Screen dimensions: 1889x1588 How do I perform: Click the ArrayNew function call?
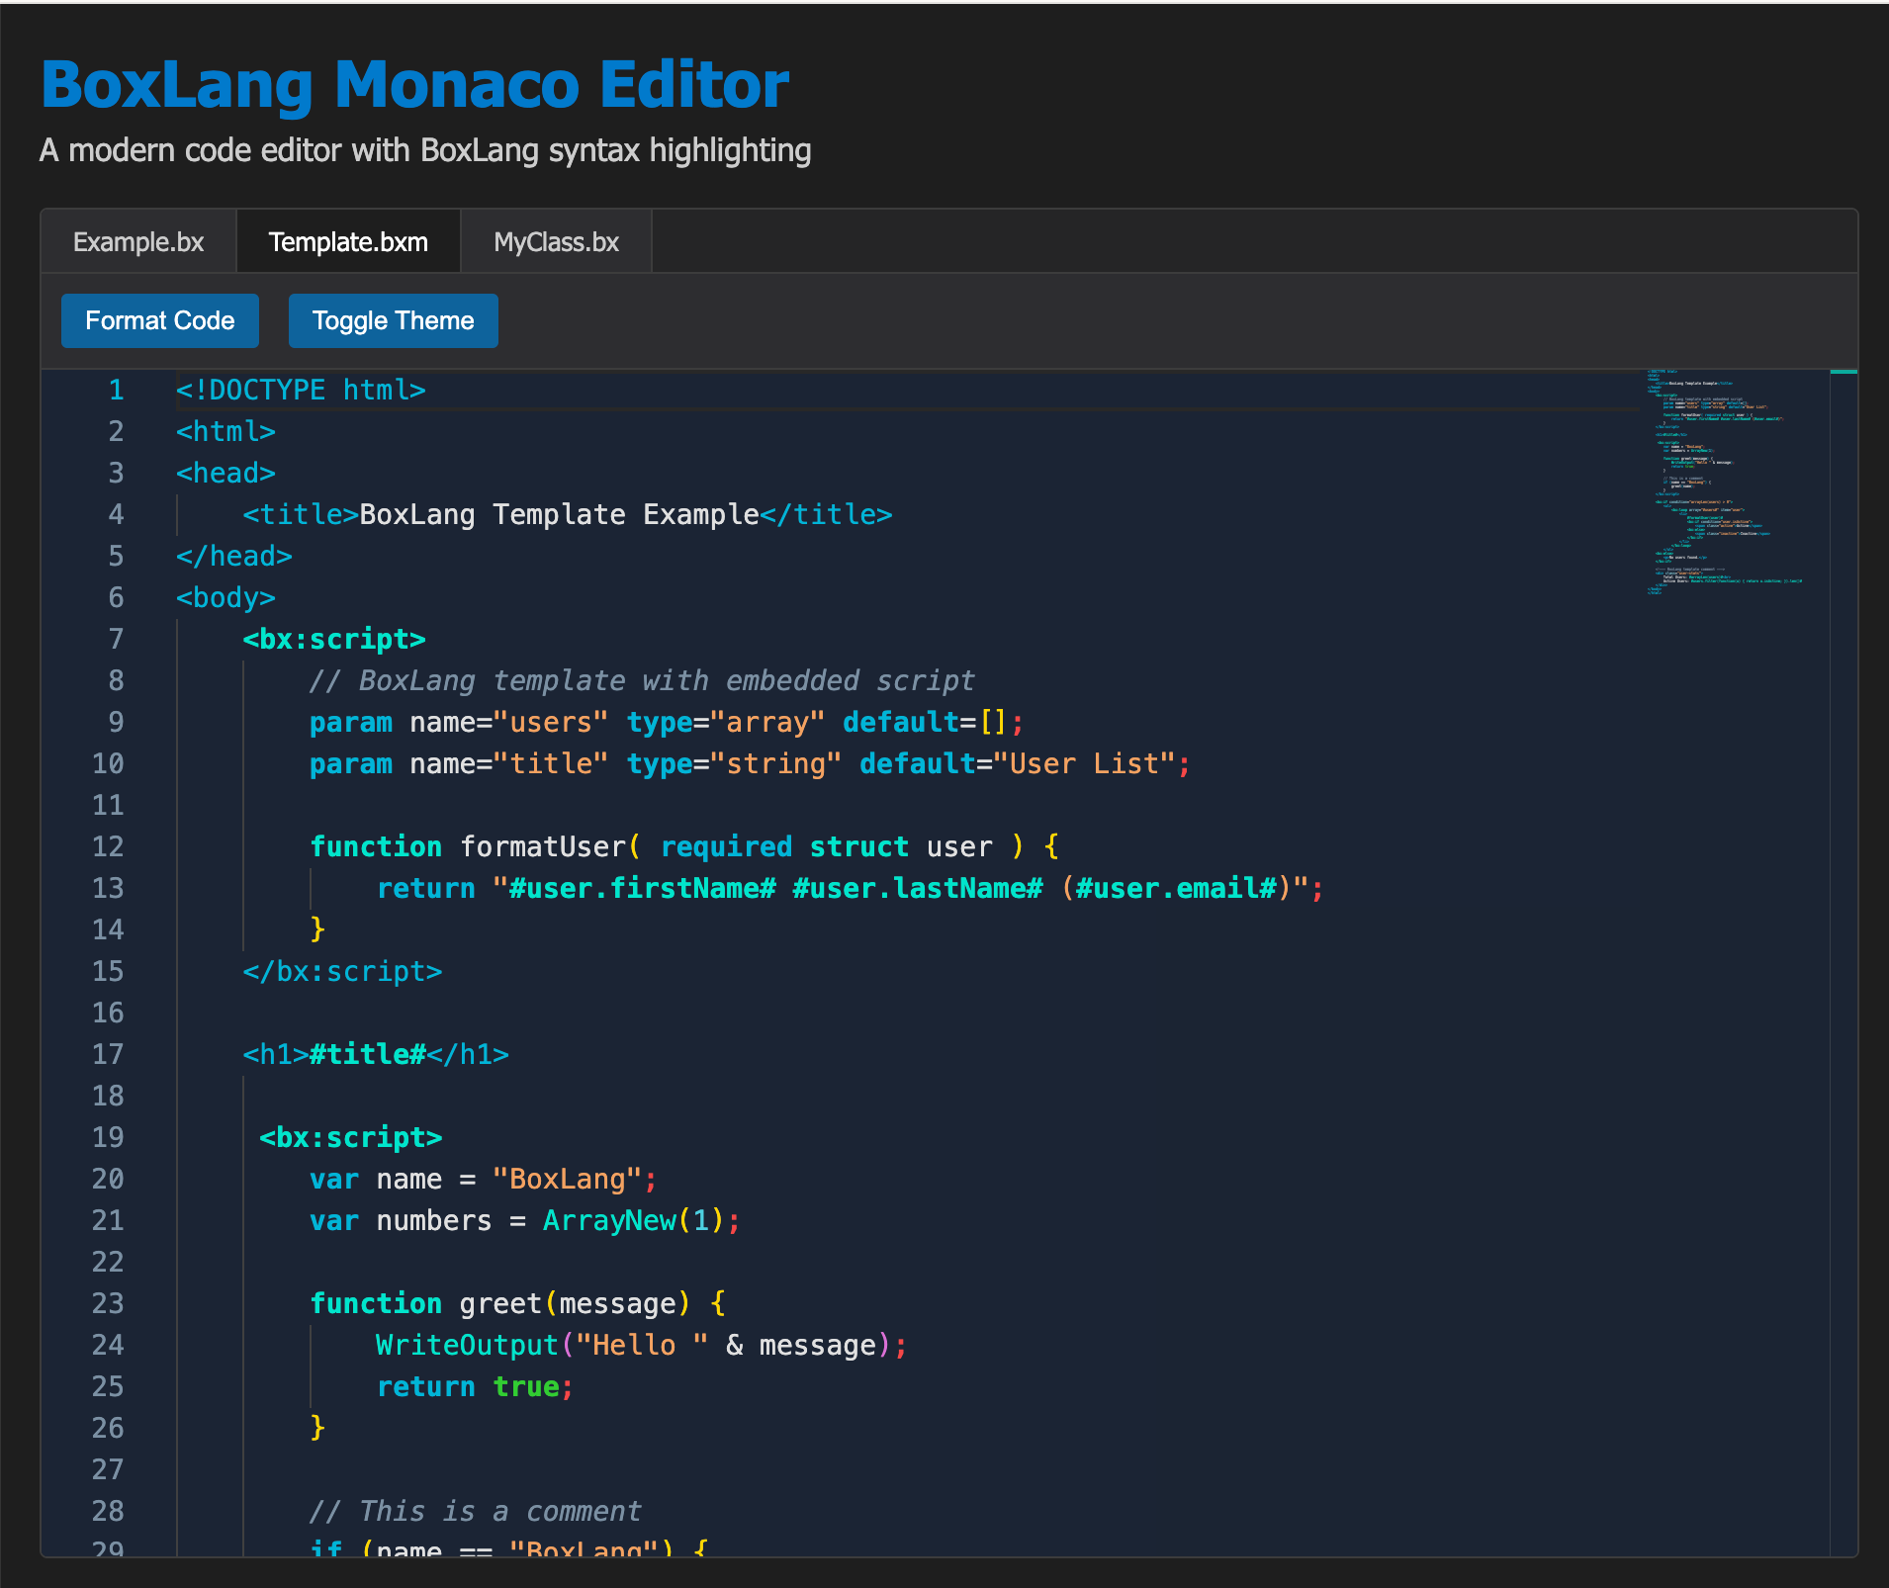click(x=609, y=1221)
